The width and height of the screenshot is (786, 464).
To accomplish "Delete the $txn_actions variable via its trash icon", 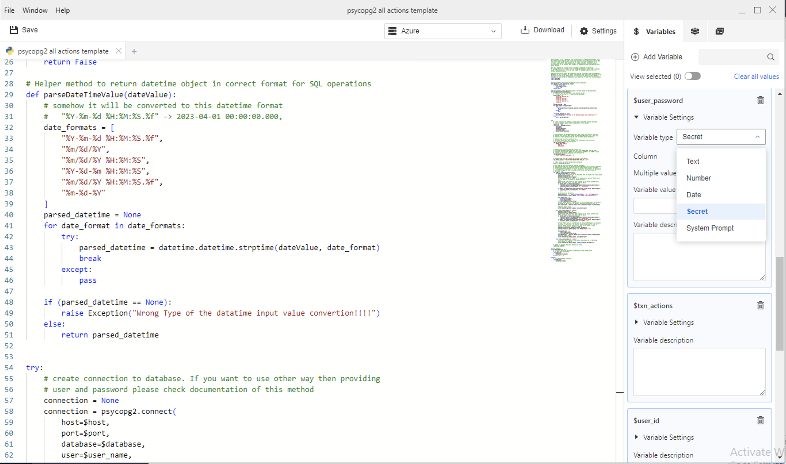I will click(x=760, y=306).
